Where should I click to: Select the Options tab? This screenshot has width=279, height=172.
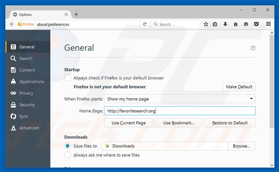tap(40, 14)
